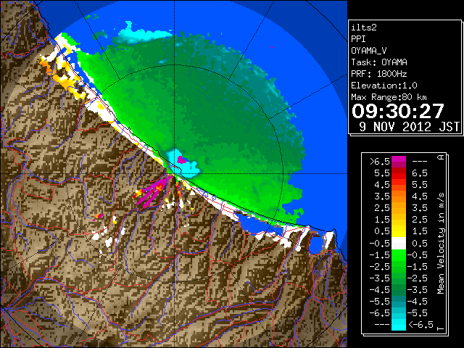Image resolution: width=464 pixels, height=348 pixels.
Task: Click the magenta streaks southwest of radar center
Action: point(154,191)
